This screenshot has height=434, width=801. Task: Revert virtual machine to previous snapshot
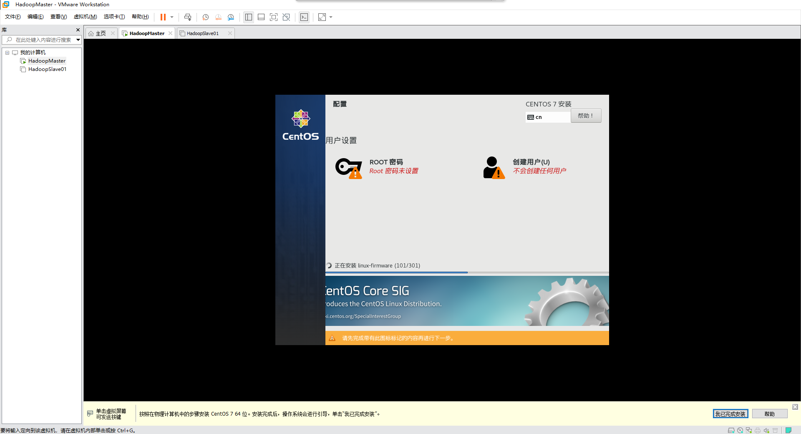[x=218, y=17]
